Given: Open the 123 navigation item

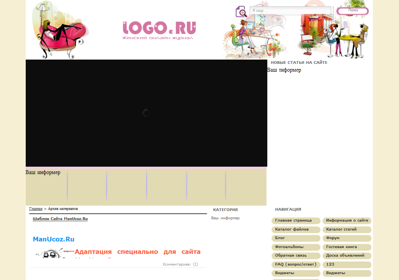Looking at the screenshot, I should pyautogui.click(x=347, y=264).
